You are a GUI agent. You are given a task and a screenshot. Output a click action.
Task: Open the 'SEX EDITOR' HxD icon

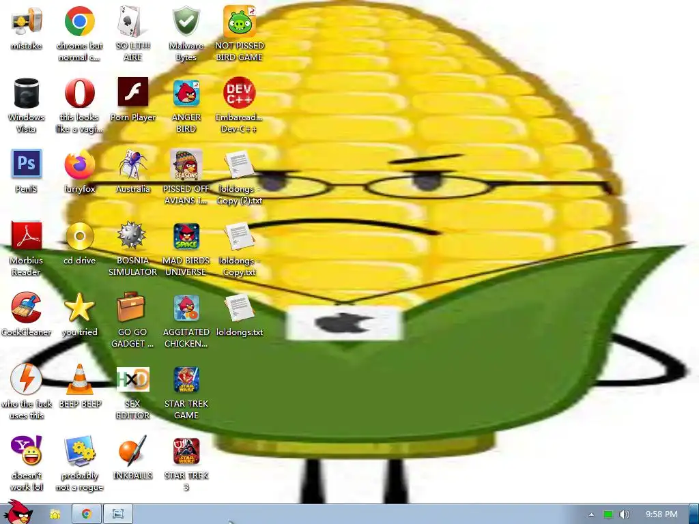tap(132, 379)
